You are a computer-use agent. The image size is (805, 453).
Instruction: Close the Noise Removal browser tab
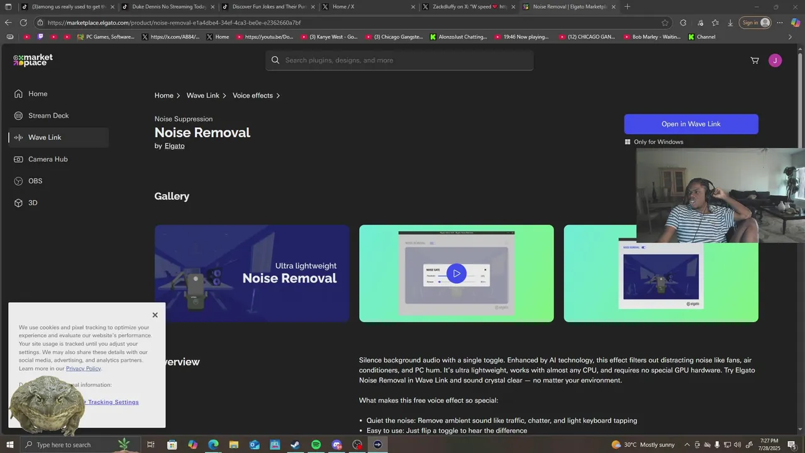(613, 7)
